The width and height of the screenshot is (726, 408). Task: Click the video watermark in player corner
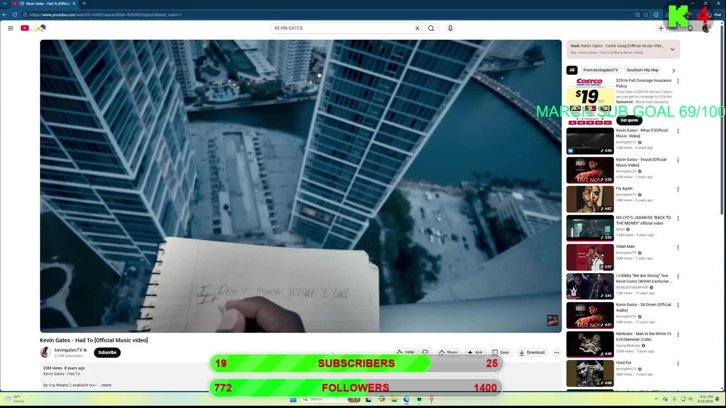(552, 321)
